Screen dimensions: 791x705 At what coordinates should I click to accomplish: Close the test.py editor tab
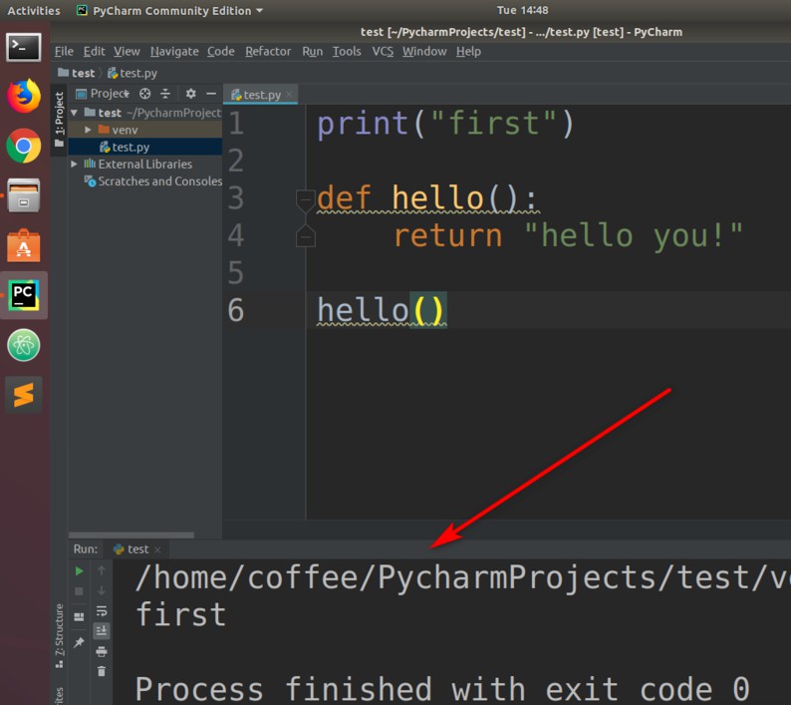tap(289, 95)
